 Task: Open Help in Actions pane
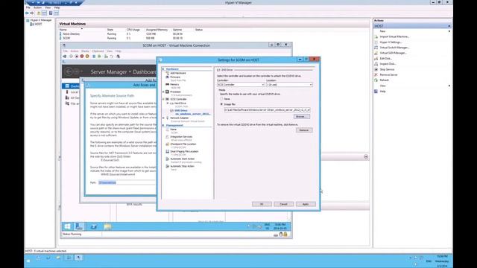click(x=382, y=91)
